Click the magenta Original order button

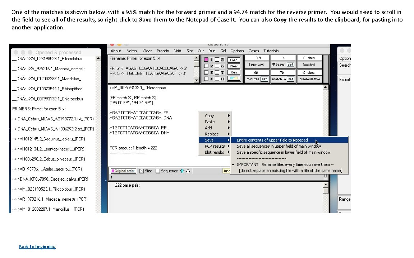[x=123, y=171]
